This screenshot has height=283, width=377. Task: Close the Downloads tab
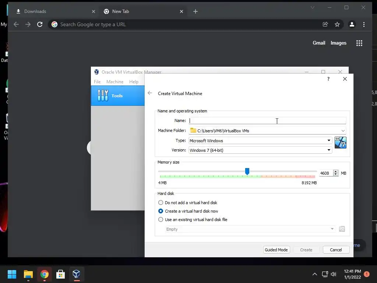click(94, 11)
